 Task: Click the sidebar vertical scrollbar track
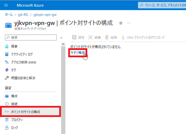click(63, 90)
